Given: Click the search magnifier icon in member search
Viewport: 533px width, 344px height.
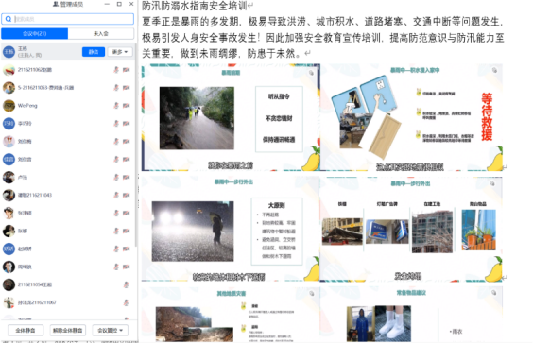Looking at the screenshot, I should pyautogui.click(x=9, y=19).
